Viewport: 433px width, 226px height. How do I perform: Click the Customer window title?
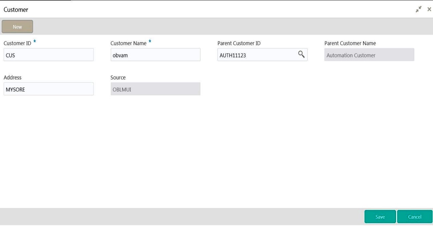point(16,10)
